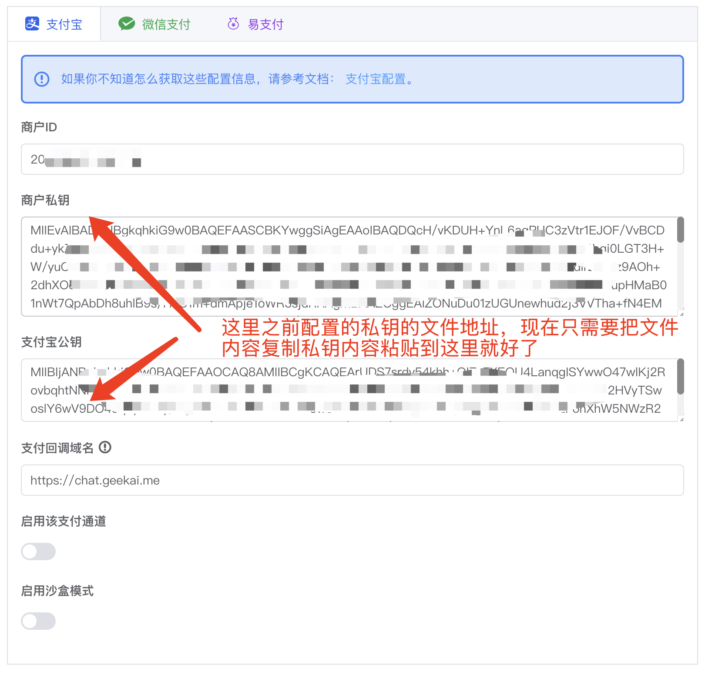Image resolution: width=705 pixels, height=675 pixels.
Task: Click the help icon beside 支付回调域名
Action: tap(105, 447)
